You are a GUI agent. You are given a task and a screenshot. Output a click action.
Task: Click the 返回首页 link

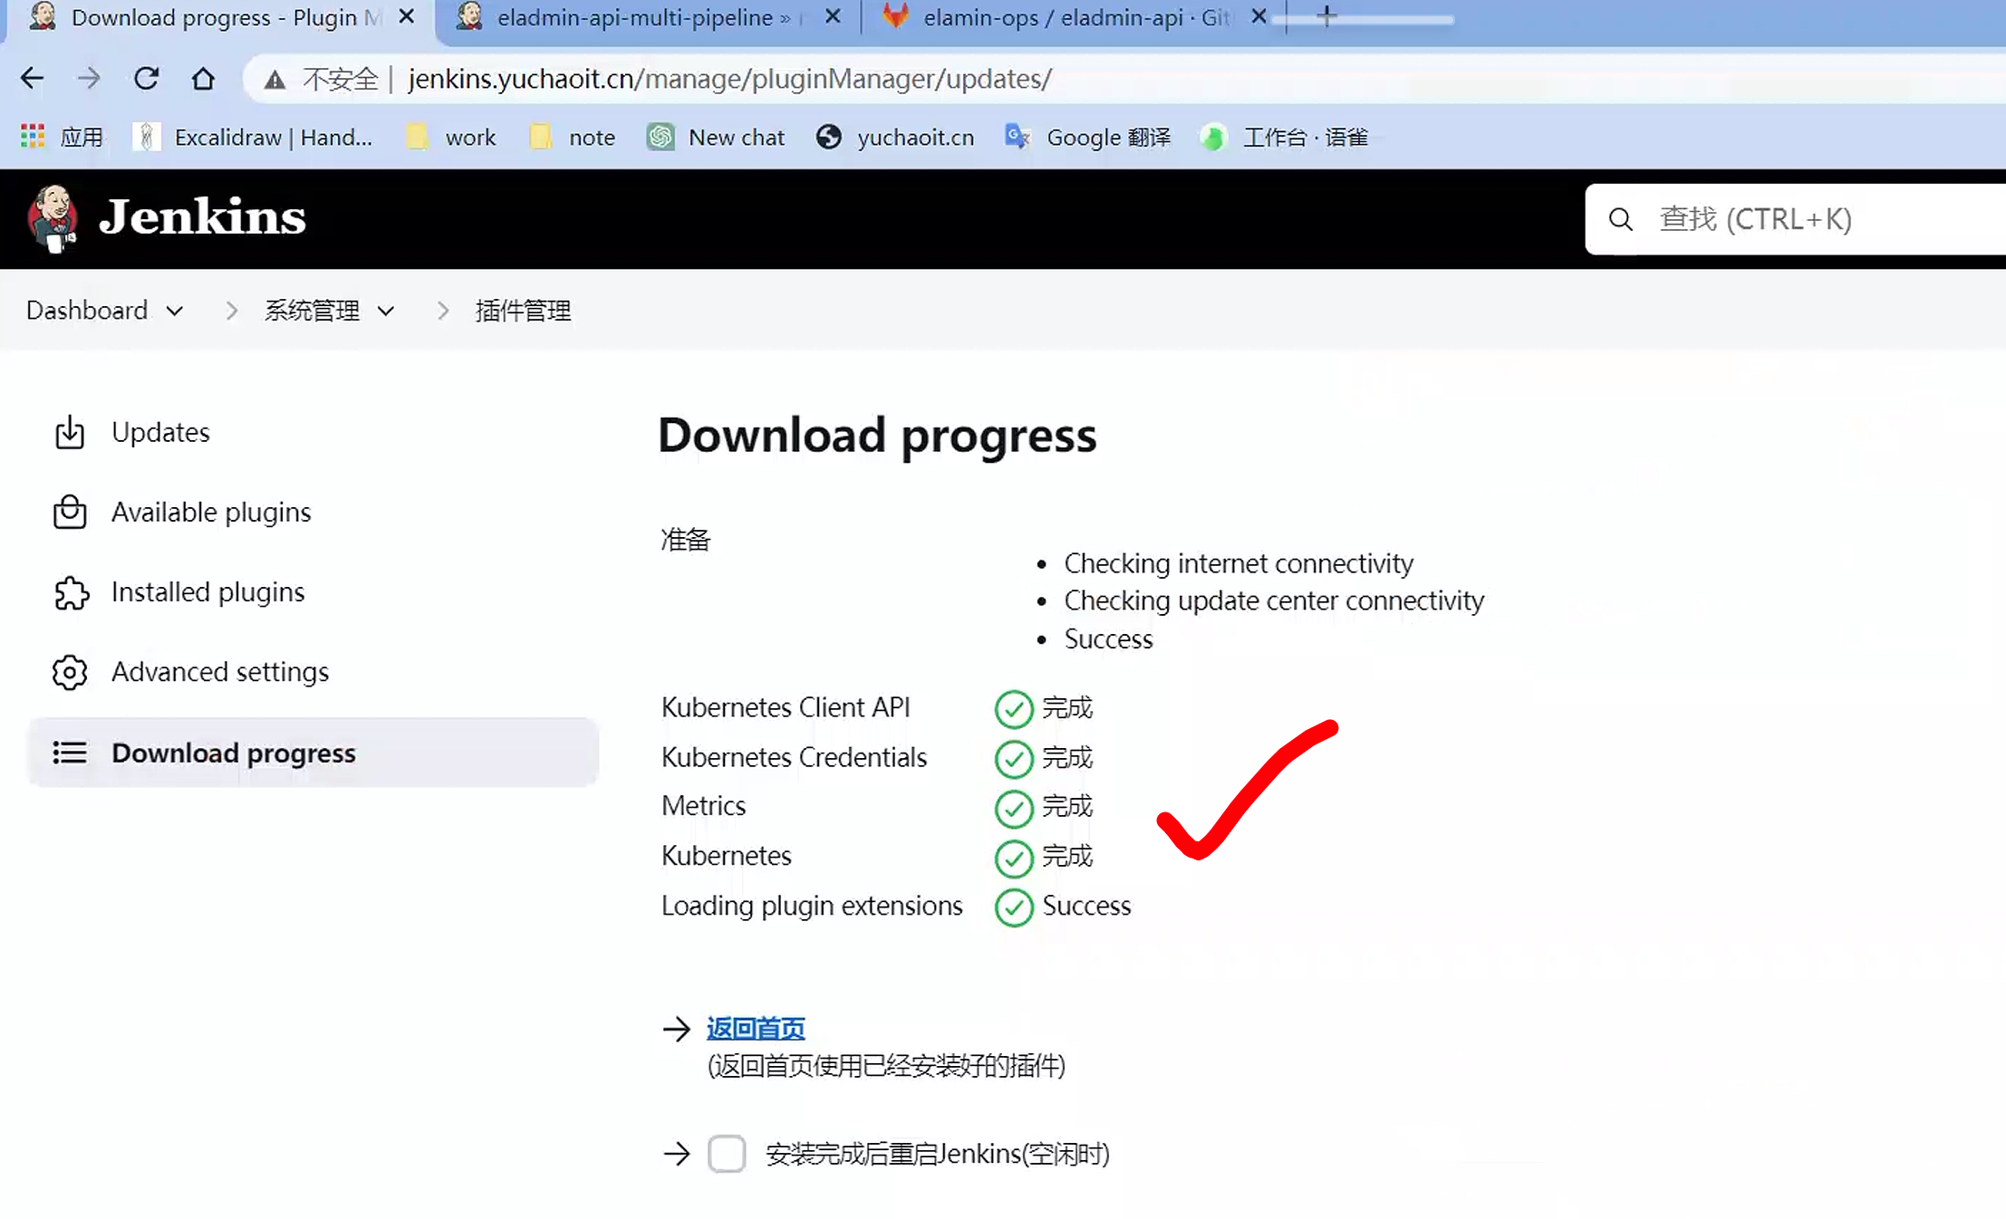(756, 1028)
